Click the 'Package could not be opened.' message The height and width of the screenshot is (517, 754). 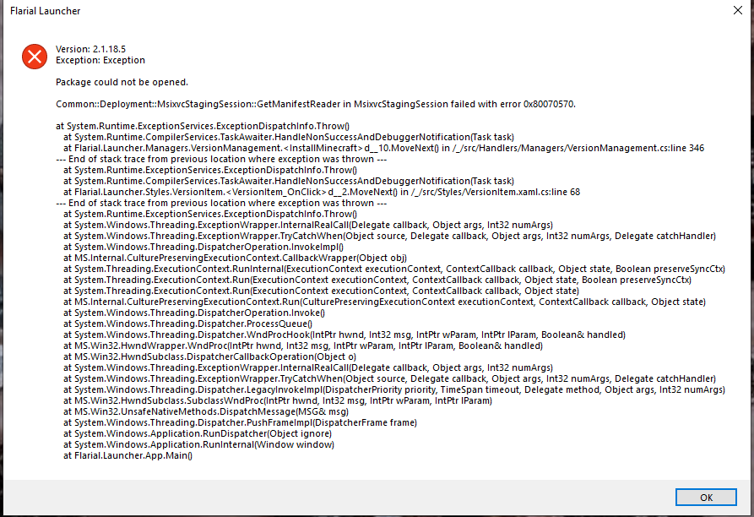click(x=122, y=82)
